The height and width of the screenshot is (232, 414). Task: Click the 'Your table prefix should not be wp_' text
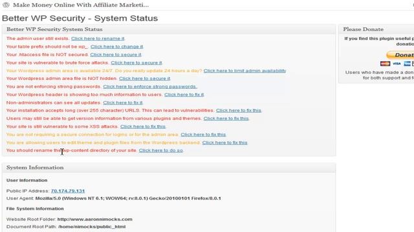tap(47, 46)
